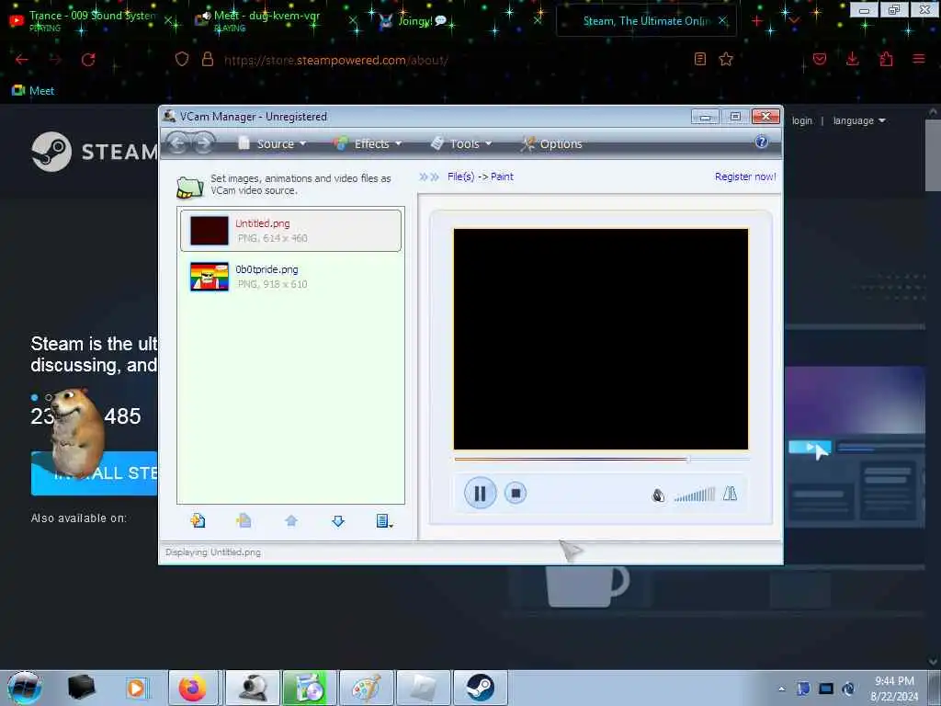Add a file to the source list
Screen dimensions: 941x706
(x=198, y=520)
